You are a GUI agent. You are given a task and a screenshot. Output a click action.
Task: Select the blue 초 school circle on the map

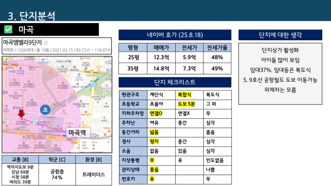[x=45, y=110]
